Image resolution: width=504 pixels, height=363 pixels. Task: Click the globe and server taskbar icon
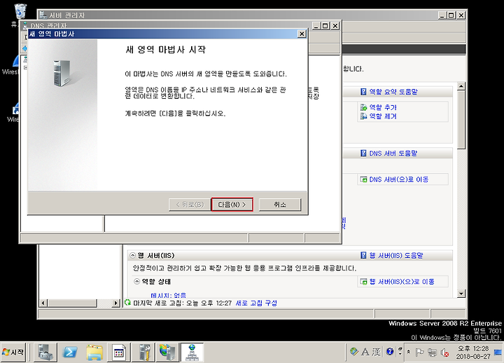point(167,352)
